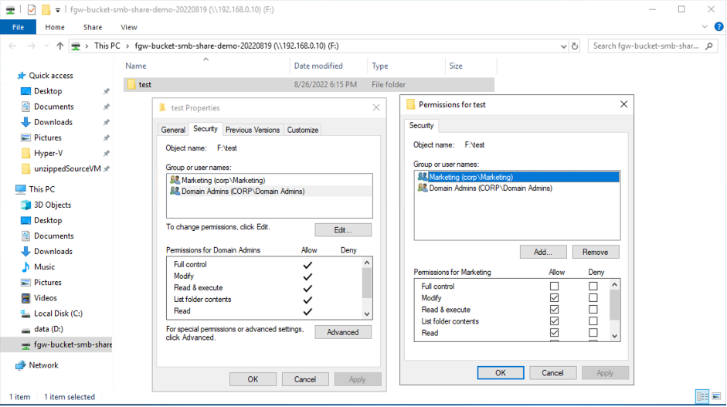Open Quick Access Toolbar customize dropdown
This screenshot has width=727, height=407.
57,10
